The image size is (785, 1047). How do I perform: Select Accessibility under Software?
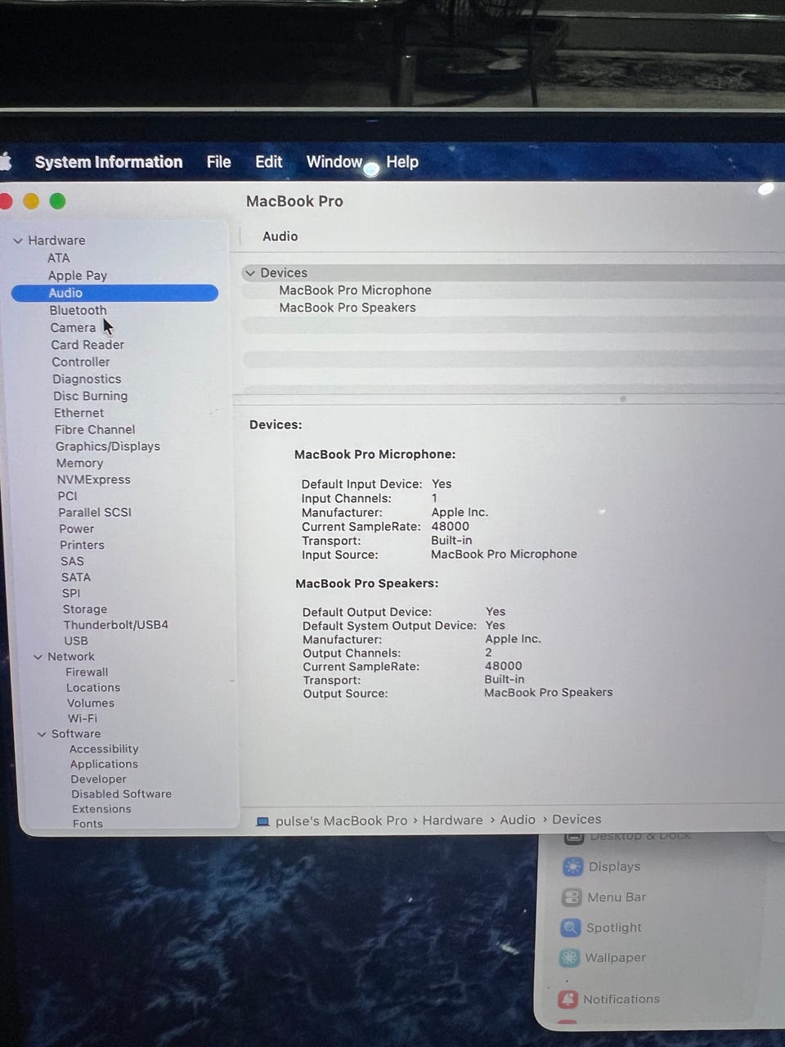click(x=103, y=749)
